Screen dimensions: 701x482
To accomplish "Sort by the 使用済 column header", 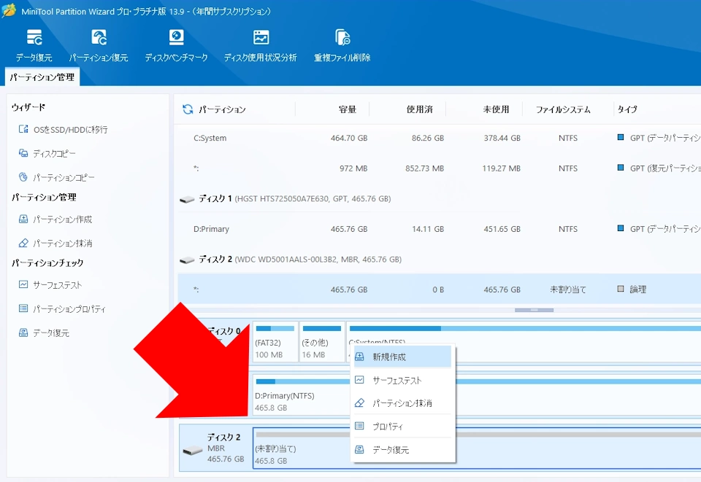I will (419, 109).
